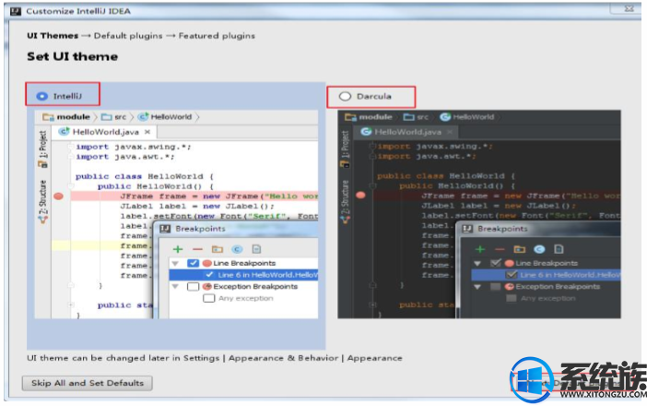Collapse Exception Breakpoints node in light preview

pyautogui.click(x=175, y=287)
